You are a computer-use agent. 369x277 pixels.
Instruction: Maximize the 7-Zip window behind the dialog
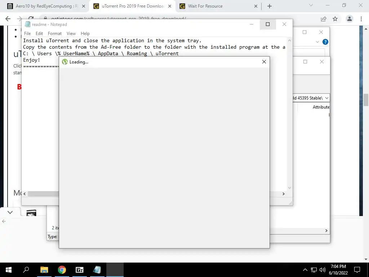click(305, 62)
